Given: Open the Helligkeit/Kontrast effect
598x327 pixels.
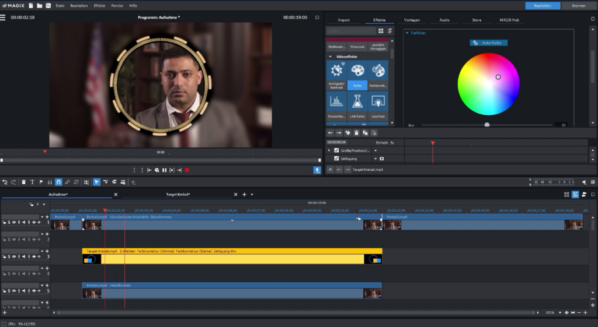Looking at the screenshot, I should (x=336, y=74).
